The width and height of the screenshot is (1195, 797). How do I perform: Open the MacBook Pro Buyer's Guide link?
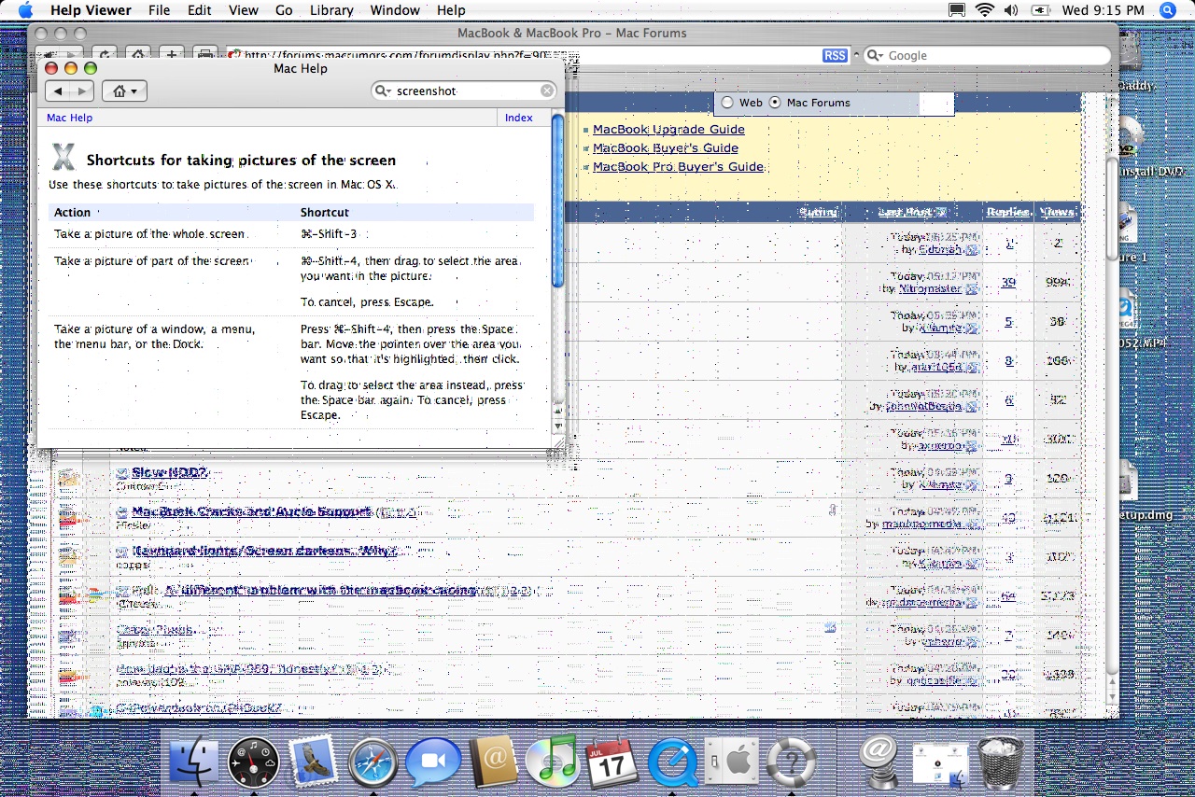[x=679, y=167]
